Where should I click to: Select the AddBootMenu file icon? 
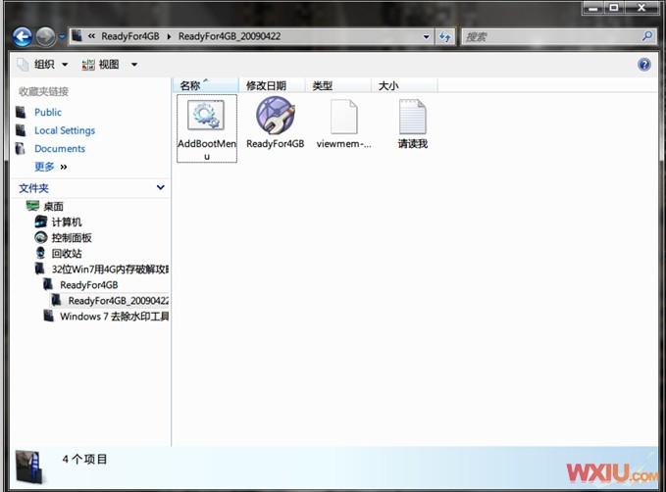[x=206, y=117]
